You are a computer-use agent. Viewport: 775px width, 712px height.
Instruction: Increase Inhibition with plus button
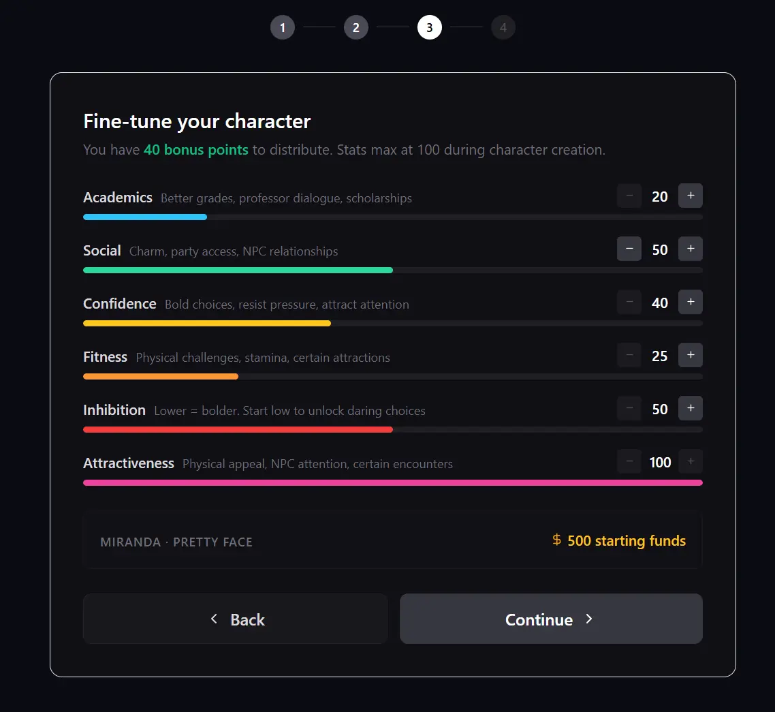click(690, 409)
